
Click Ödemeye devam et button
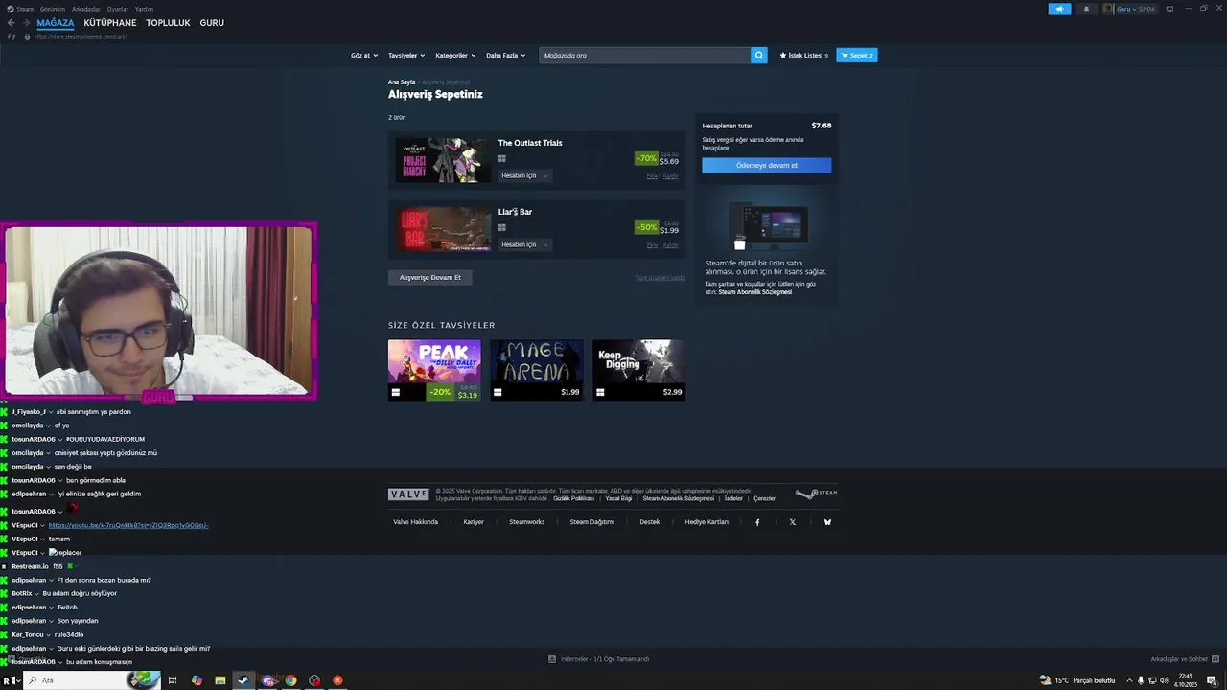click(767, 165)
